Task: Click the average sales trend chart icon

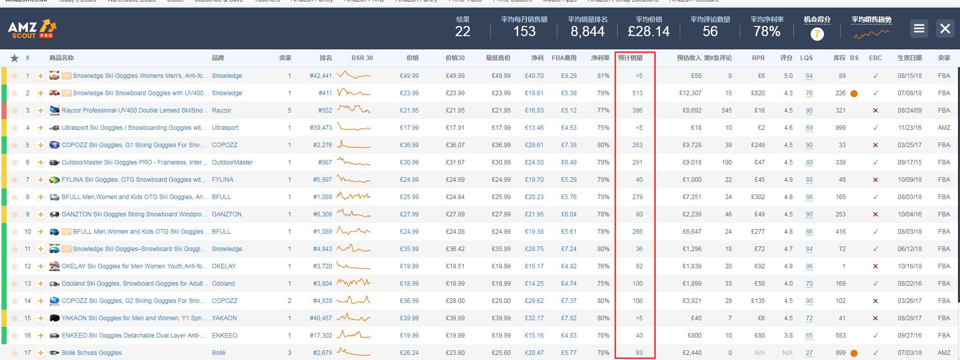Action: [872, 34]
